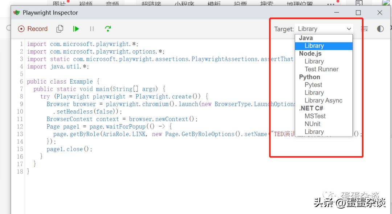The image size is (392, 214).
Task: Click line 'import java.util.*;'
Action: pos(58,67)
